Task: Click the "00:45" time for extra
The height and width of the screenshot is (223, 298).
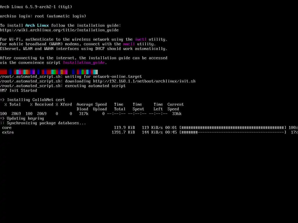Action: (x=171, y=132)
